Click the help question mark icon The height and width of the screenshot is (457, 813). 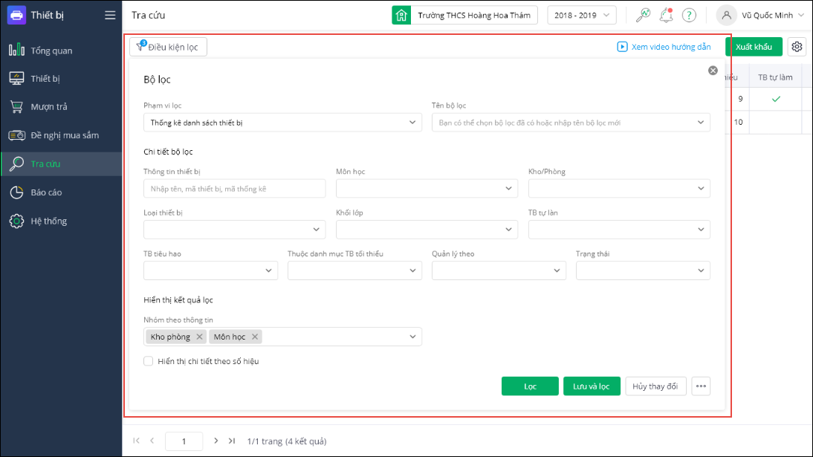coord(689,15)
